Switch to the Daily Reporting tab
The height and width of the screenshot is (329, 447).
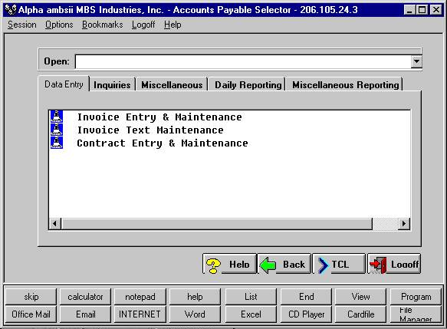click(x=248, y=84)
